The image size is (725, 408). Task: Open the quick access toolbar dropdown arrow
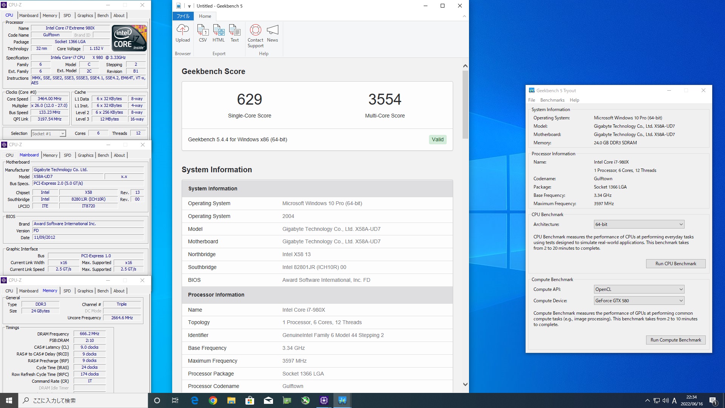point(189,6)
